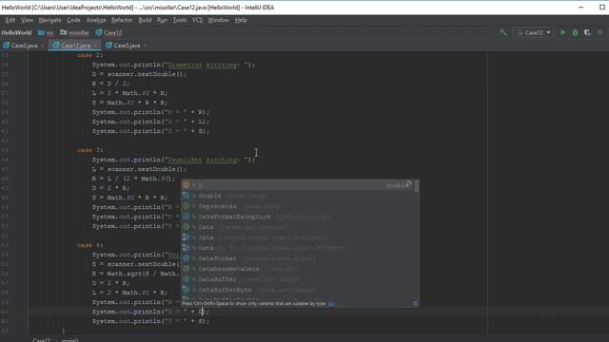Choose the DataBuffer completion suggestion
Viewport: 609px width, 342px height.
298,279
